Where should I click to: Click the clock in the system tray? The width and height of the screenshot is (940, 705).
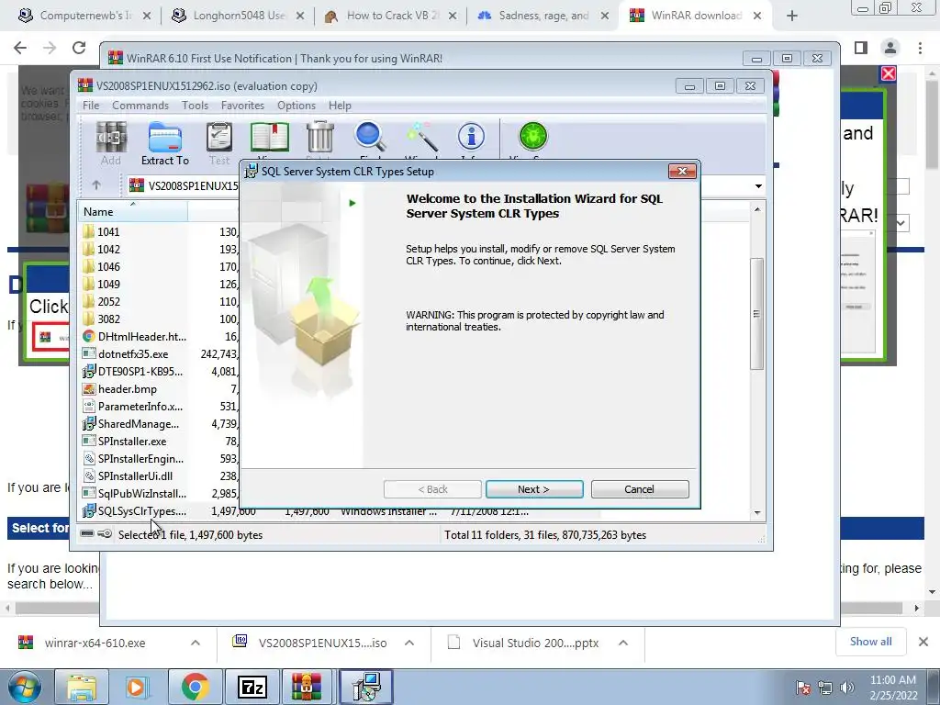[x=893, y=688]
